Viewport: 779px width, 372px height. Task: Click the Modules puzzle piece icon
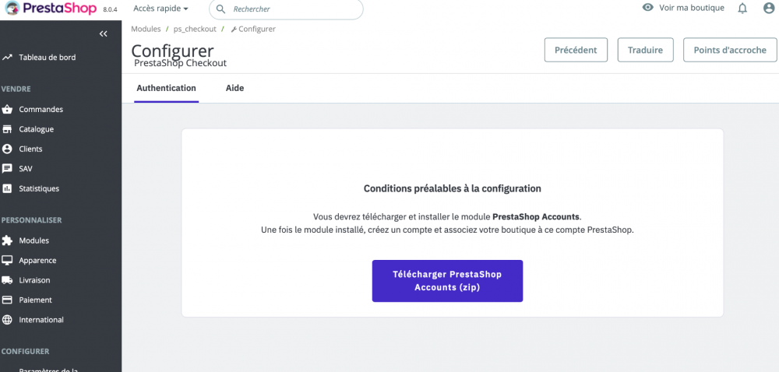7,240
